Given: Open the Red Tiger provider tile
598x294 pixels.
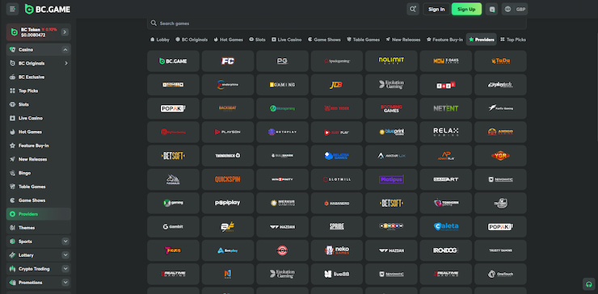Looking at the screenshot, I should 337,108.
